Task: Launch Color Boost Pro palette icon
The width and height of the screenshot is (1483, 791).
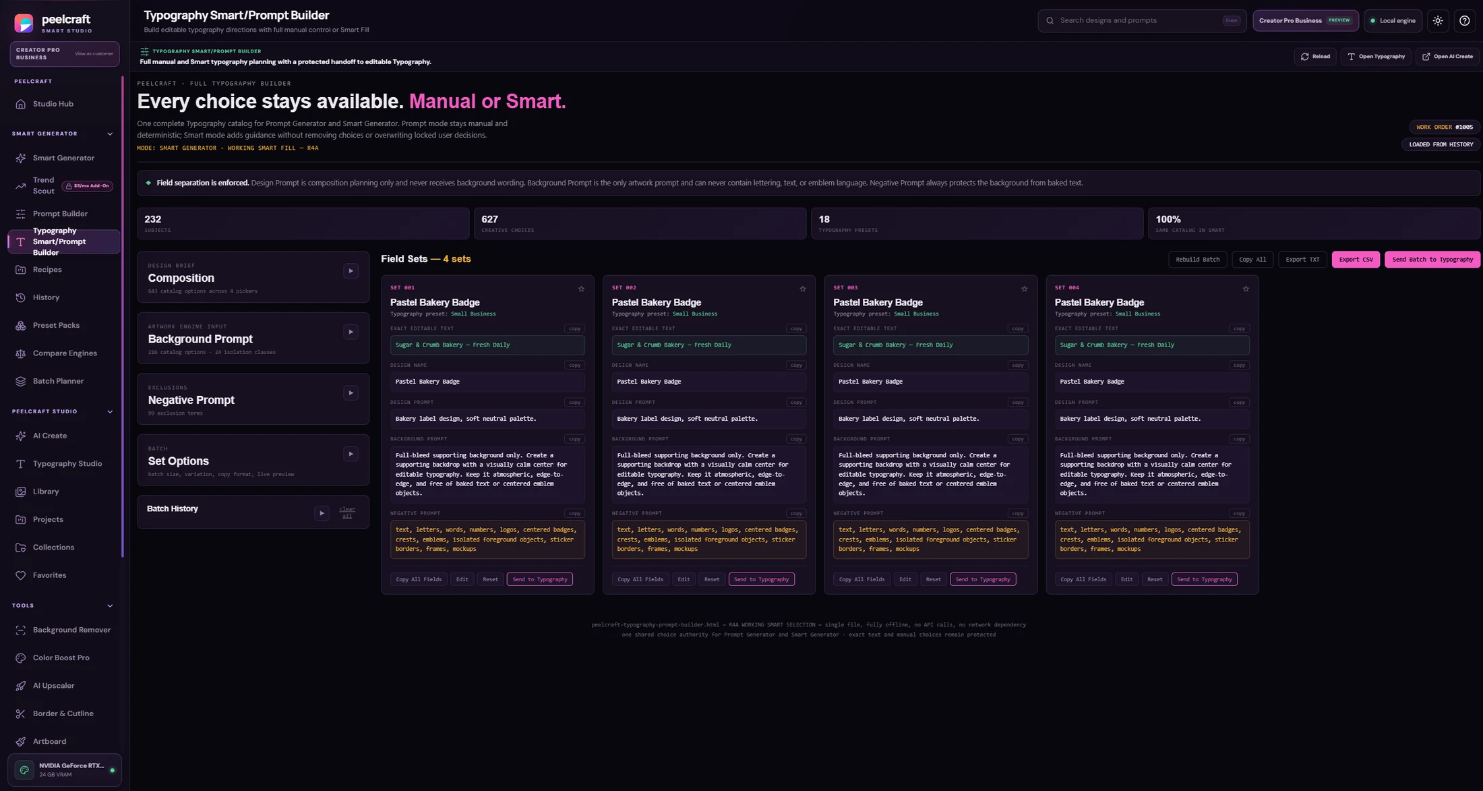Action: click(x=21, y=658)
